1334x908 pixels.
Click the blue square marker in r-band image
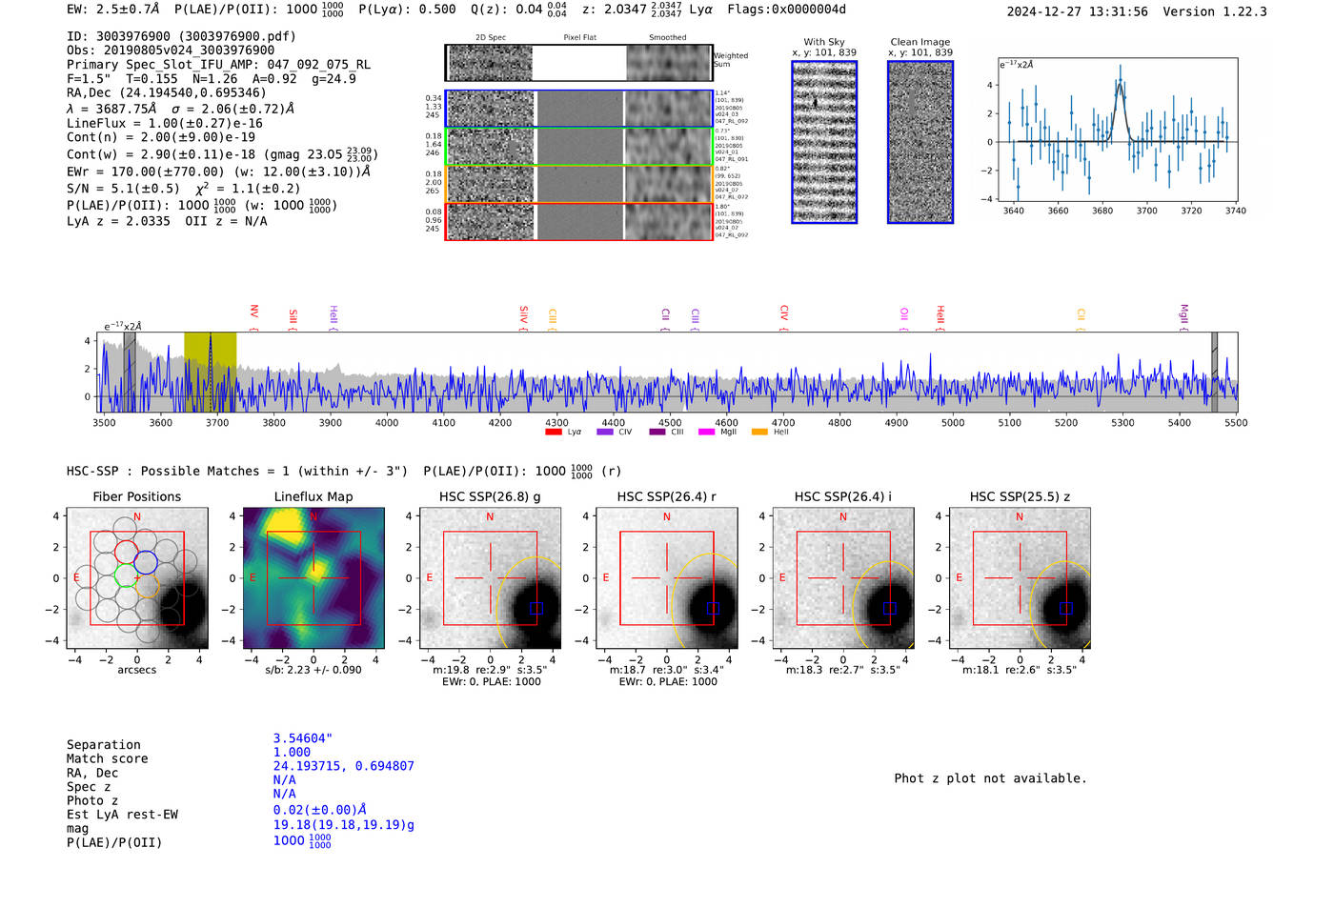point(713,608)
